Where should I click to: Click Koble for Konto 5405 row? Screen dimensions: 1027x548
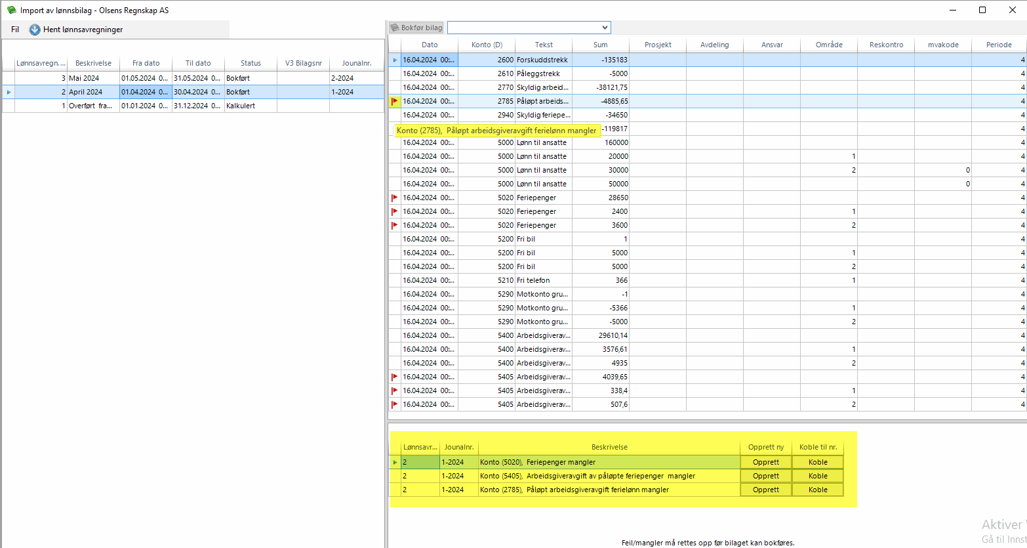[x=818, y=476]
